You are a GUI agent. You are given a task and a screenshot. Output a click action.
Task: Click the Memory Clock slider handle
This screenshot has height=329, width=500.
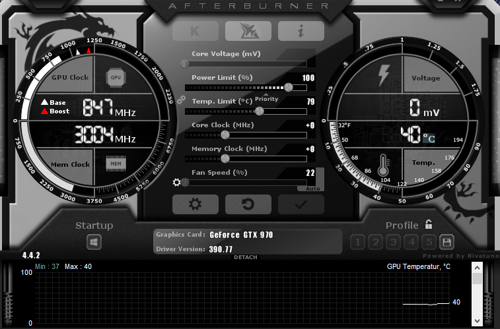click(x=225, y=158)
